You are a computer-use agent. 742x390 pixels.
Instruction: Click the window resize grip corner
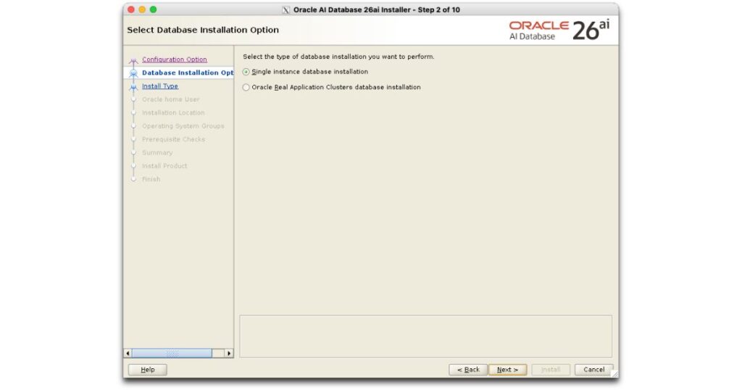(x=614, y=374)
